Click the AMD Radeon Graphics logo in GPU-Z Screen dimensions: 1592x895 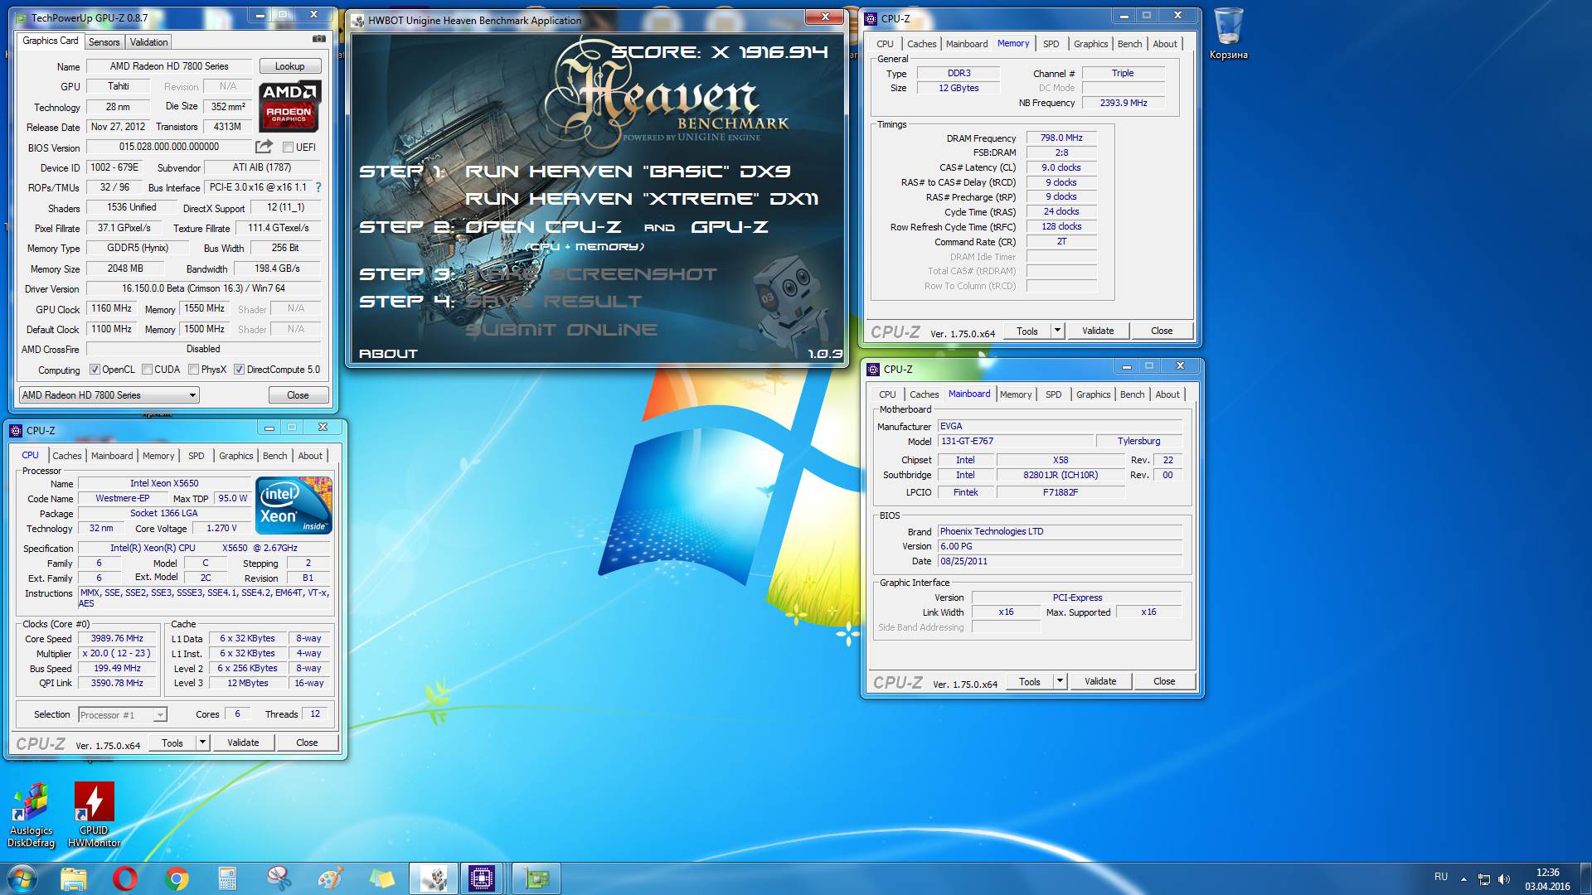289,106
